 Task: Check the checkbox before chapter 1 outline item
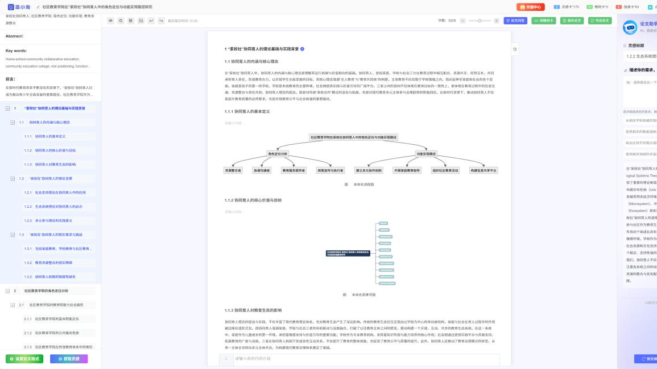pyautogui.click(x=7, y=108)
